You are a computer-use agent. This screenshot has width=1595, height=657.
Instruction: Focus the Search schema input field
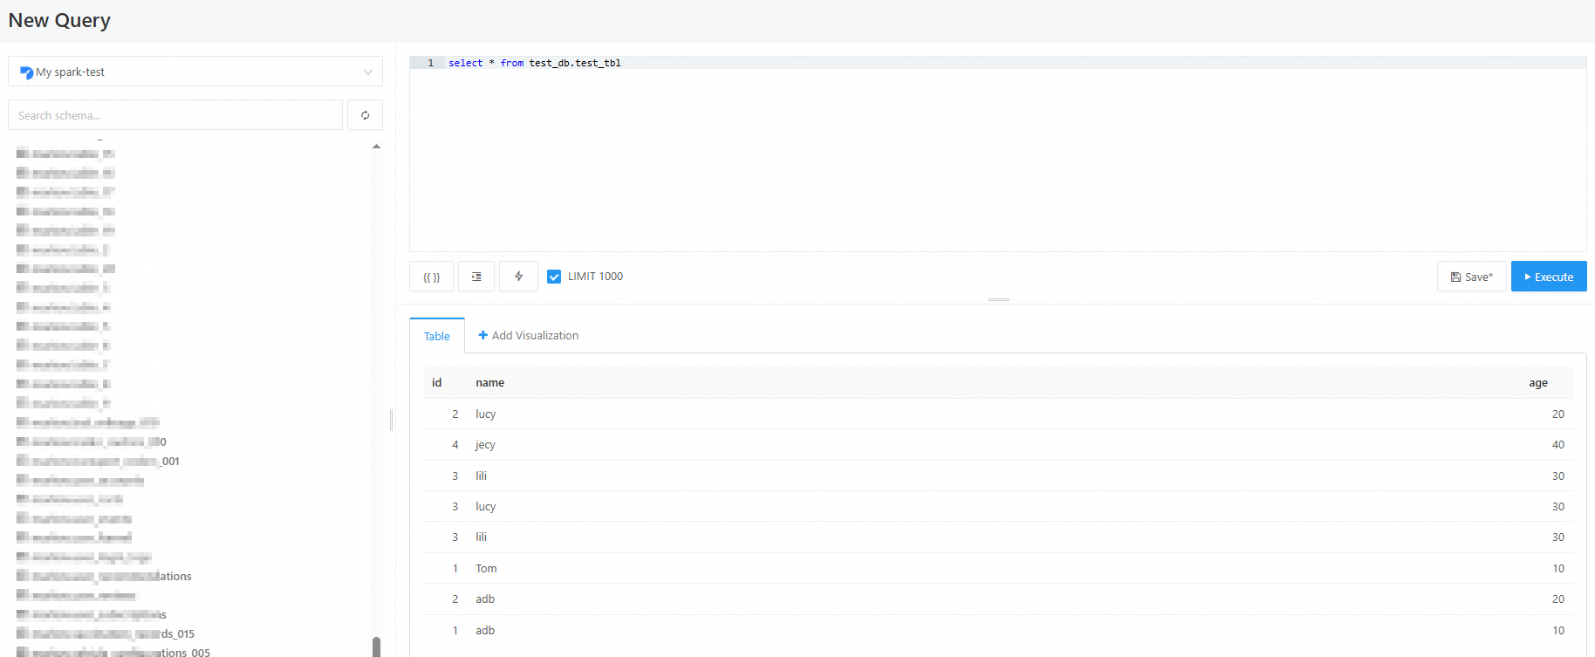[175, 115]
